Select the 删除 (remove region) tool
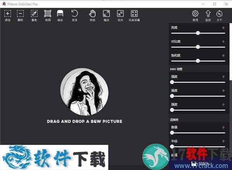 [20, 15]
